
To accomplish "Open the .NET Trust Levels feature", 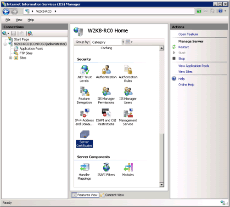I will 84,74.
